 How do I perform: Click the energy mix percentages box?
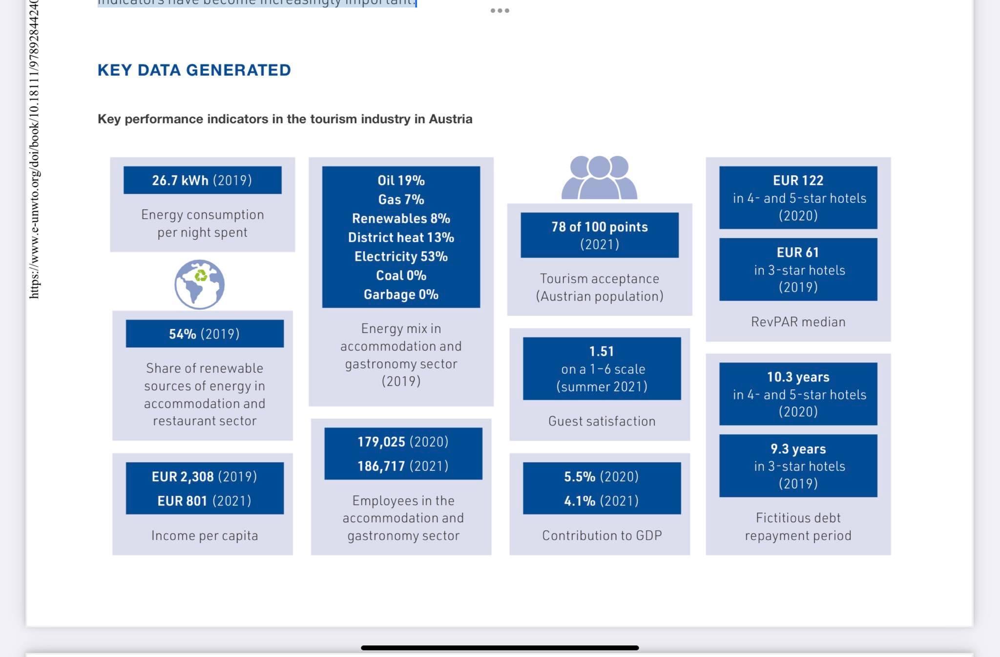(x=401, y=237)
